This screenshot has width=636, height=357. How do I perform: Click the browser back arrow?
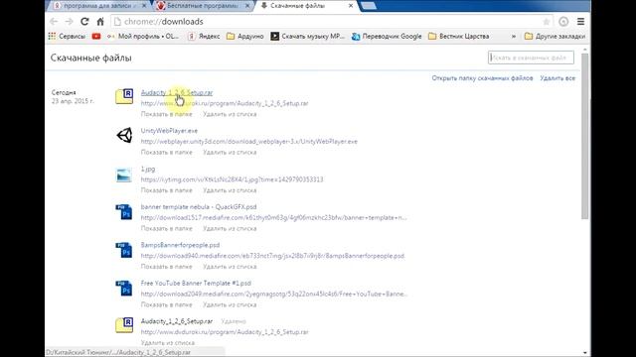pyautogui.click(x=54, y=22)
